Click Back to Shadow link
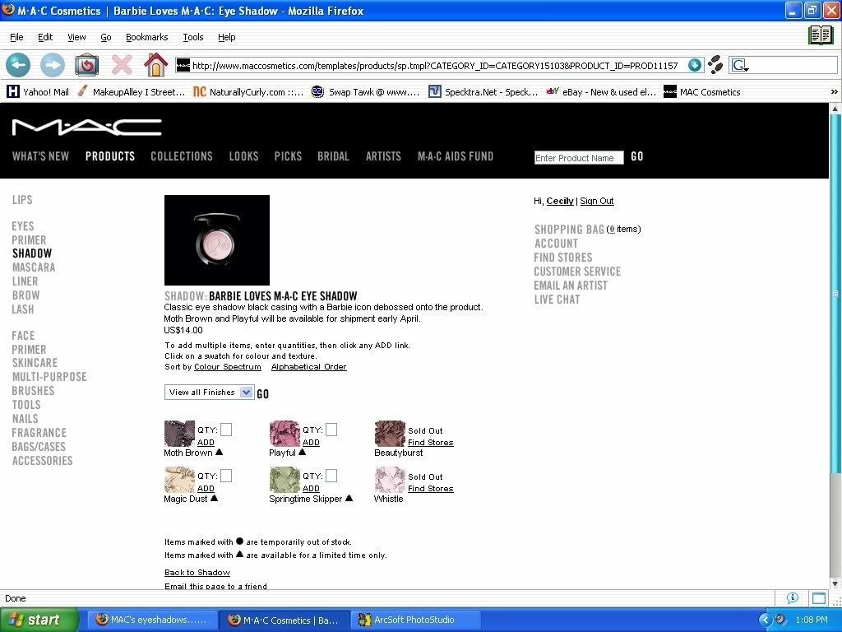Viewport: 842px width, 632px height. [x=197, y=573]
